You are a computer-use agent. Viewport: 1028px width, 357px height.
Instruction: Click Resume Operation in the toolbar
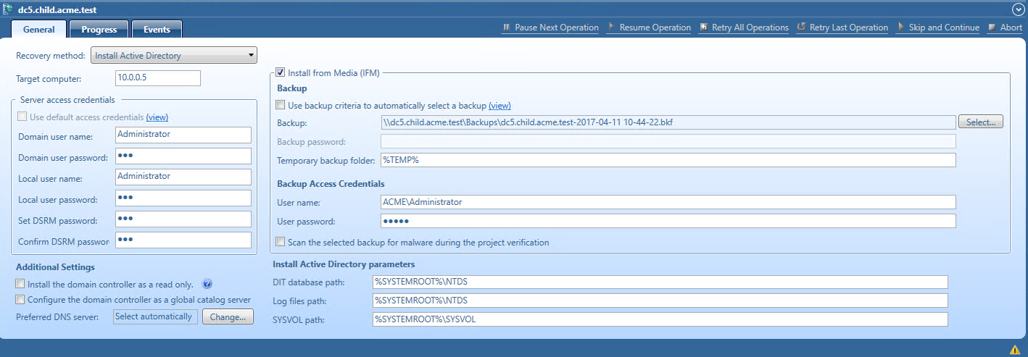[x=649, y=28]
